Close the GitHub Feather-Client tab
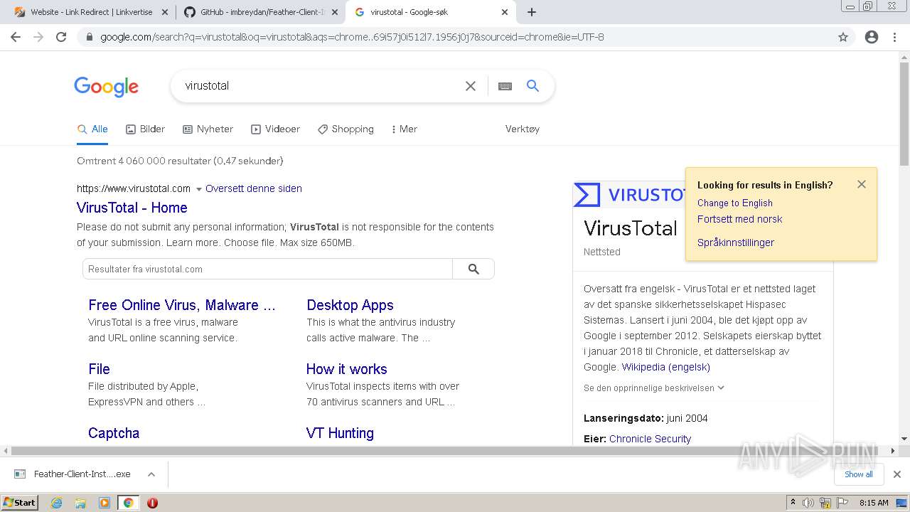Viewport: 910px width, 512px height. (x=334, y=12)
